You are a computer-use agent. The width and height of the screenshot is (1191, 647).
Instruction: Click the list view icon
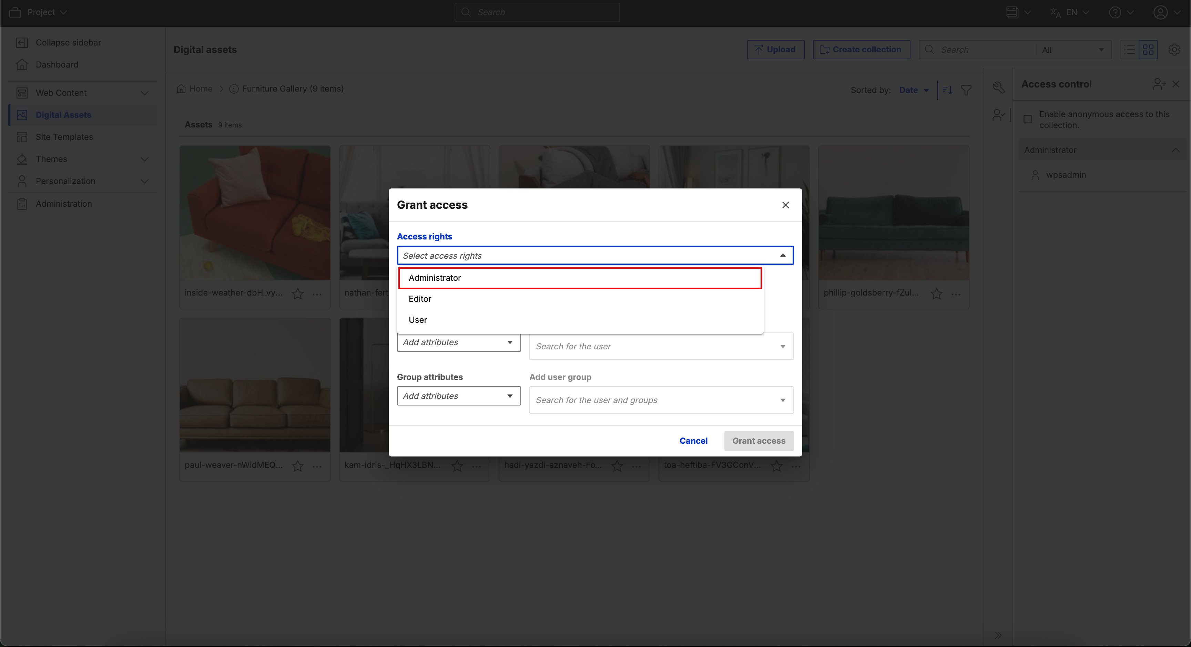(x=1130, y=50)
